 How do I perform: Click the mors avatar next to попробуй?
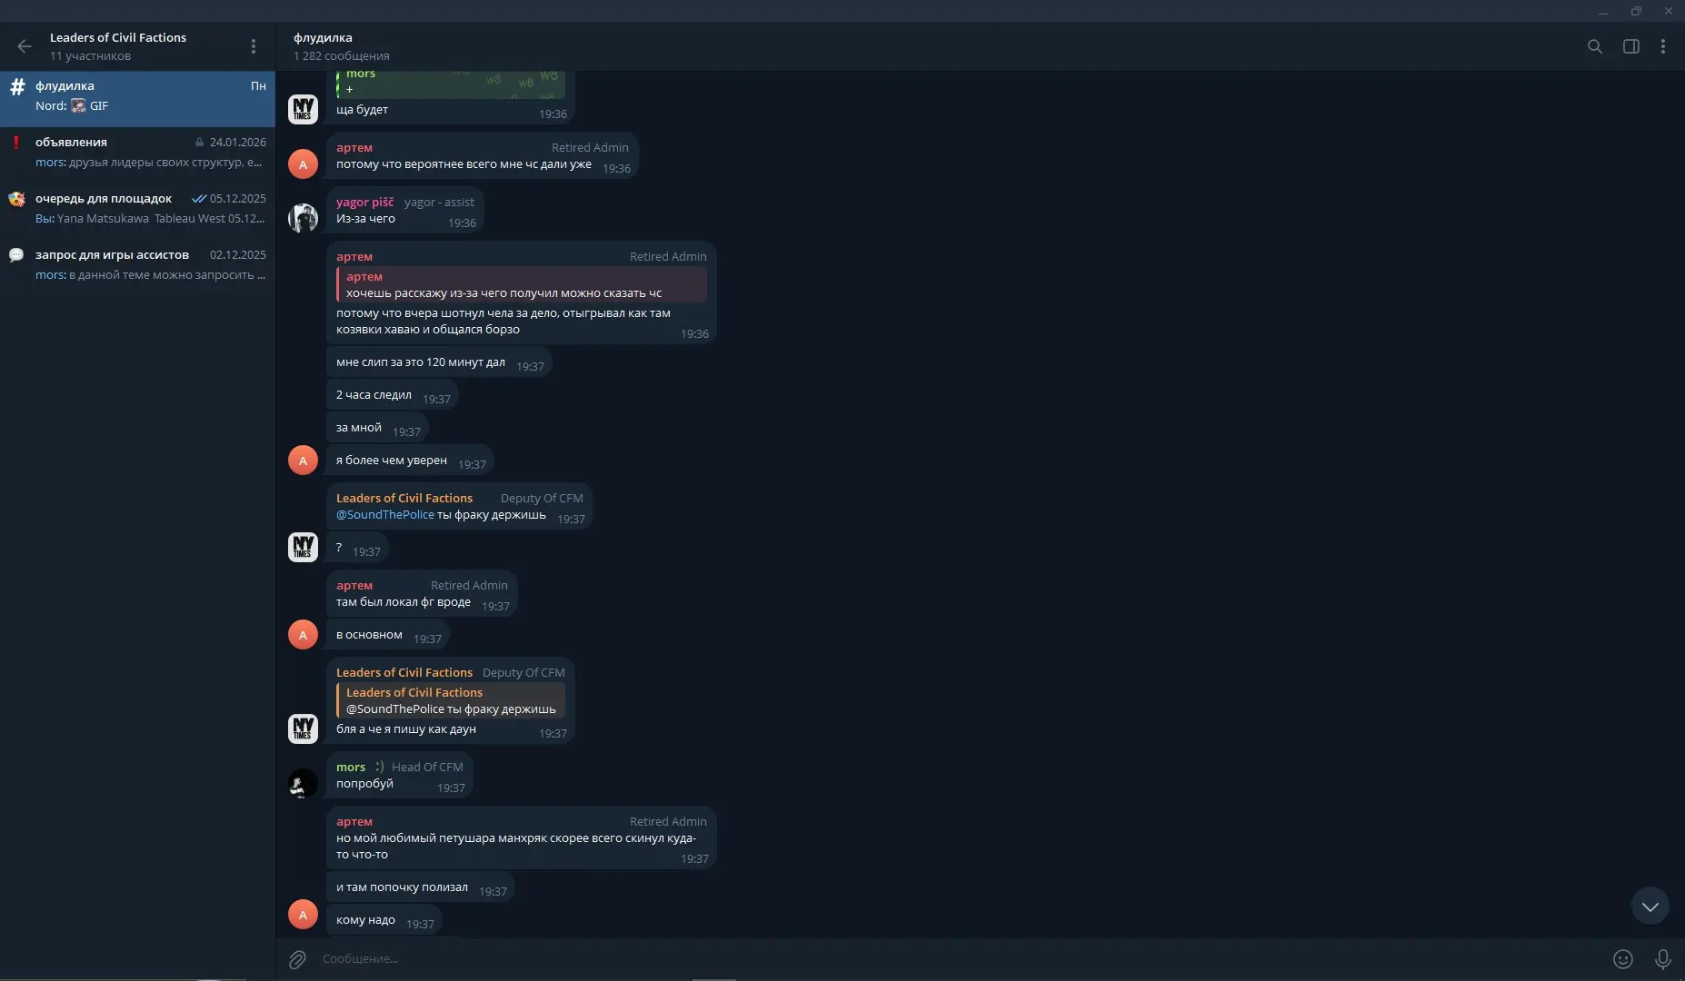click(303, 783)
